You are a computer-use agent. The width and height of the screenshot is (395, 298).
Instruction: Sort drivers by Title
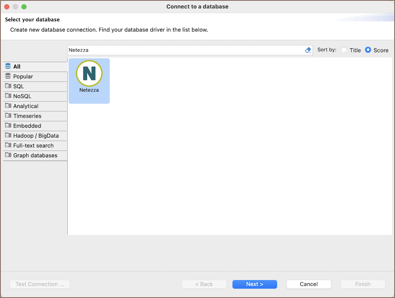[344, 50]
